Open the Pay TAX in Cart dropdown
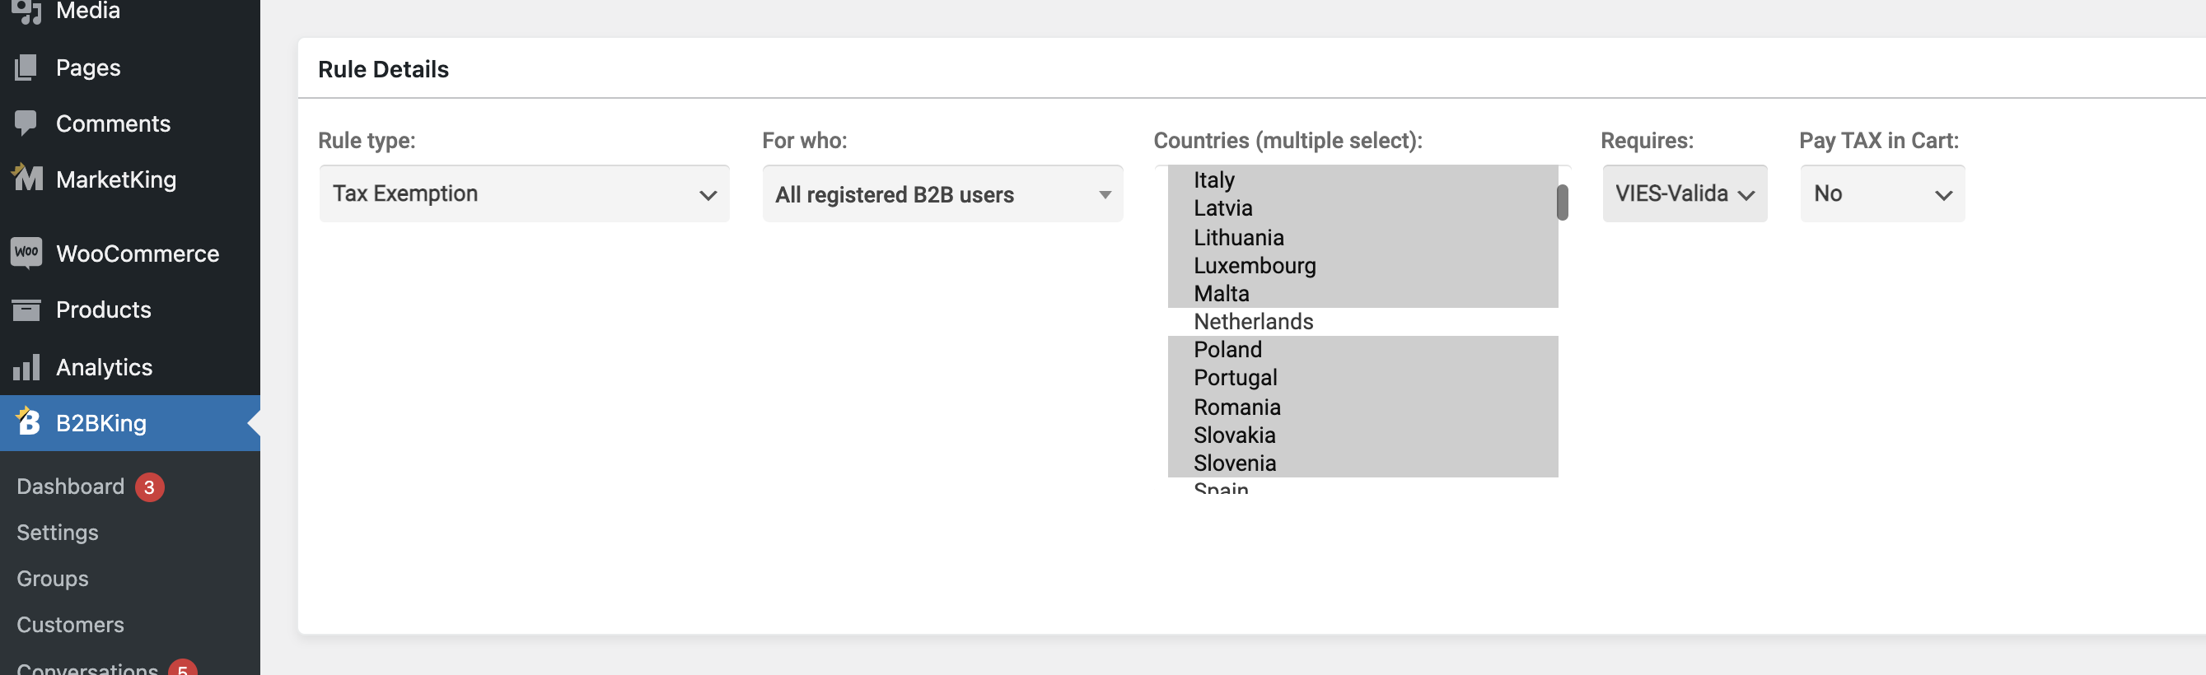 coord(1882,193)
